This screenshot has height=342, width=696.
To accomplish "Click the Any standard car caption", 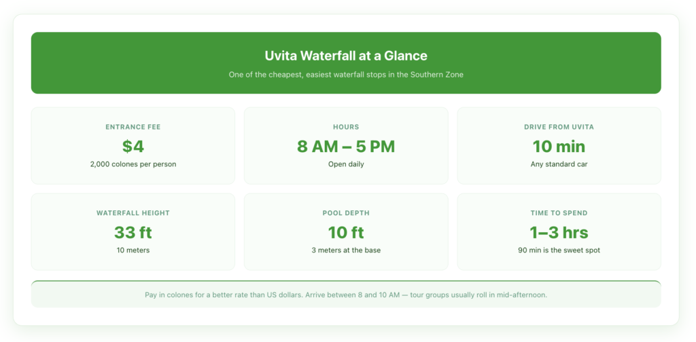I will [559, 164].
